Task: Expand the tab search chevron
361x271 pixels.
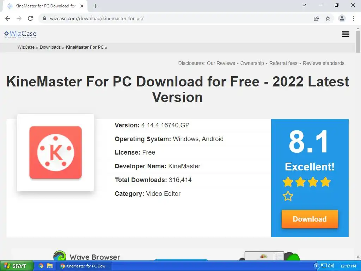Action: pyautogui.click(x=304, y=5)
